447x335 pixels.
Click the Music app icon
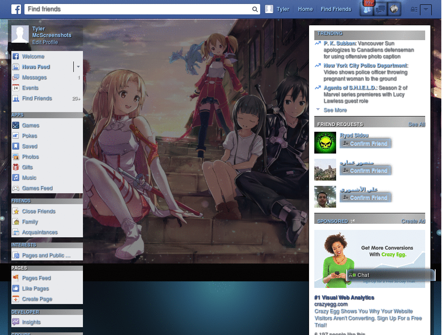pos(16,178)
